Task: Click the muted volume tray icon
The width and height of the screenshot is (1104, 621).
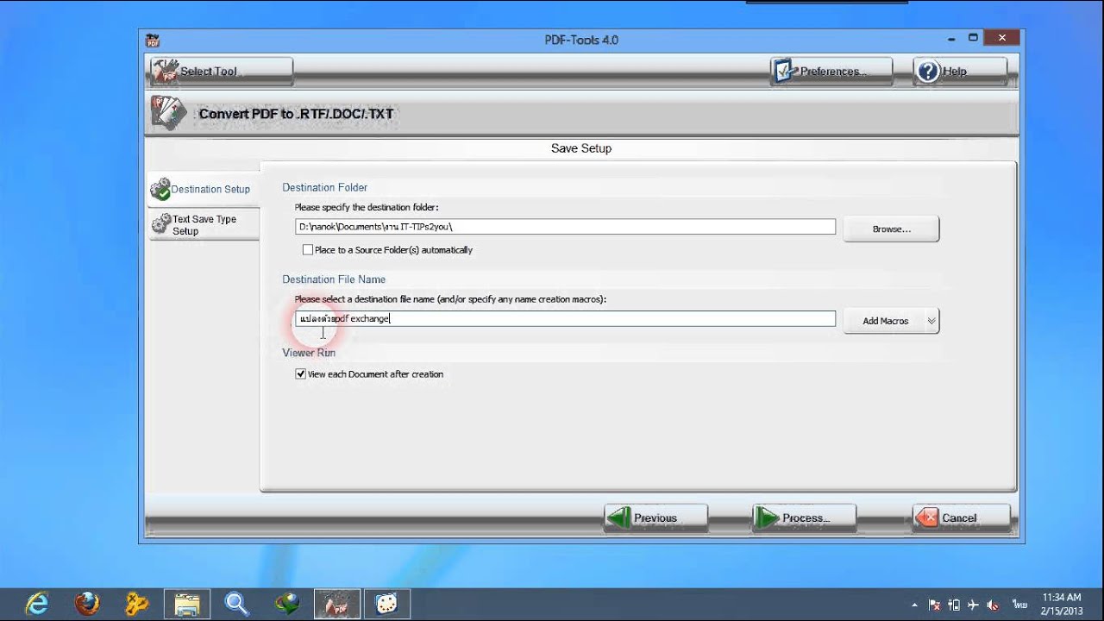Action: pos(994,605)
